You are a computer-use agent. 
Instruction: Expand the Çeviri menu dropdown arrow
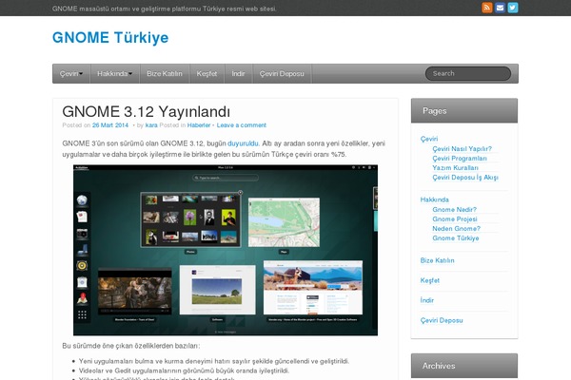pyautogui.click(x=81, y=74)
